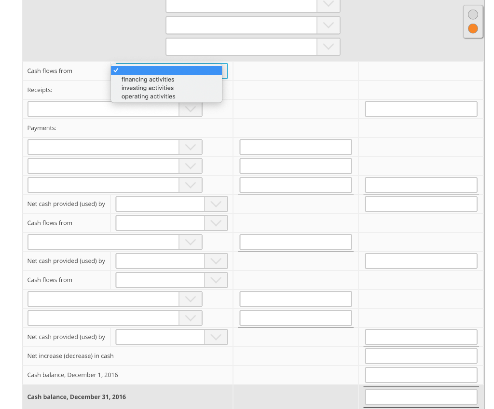This screenshot has width=494, height=409.
Task: Open the first dropdown under Payments
Action: [x=115, y=147]
